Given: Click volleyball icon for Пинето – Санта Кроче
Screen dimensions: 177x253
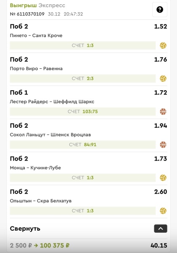Looking at the screenshot, I should [163, 46].
